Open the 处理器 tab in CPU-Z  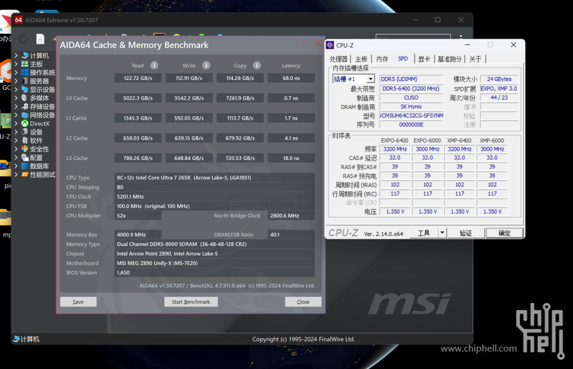click(339, 59)
